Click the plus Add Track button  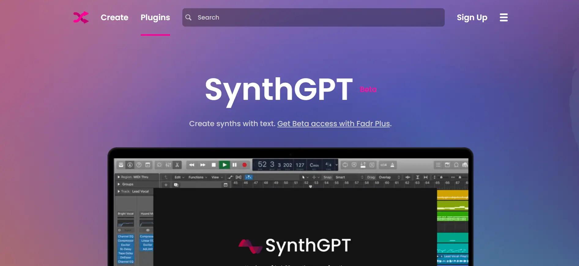click(166, 185)
